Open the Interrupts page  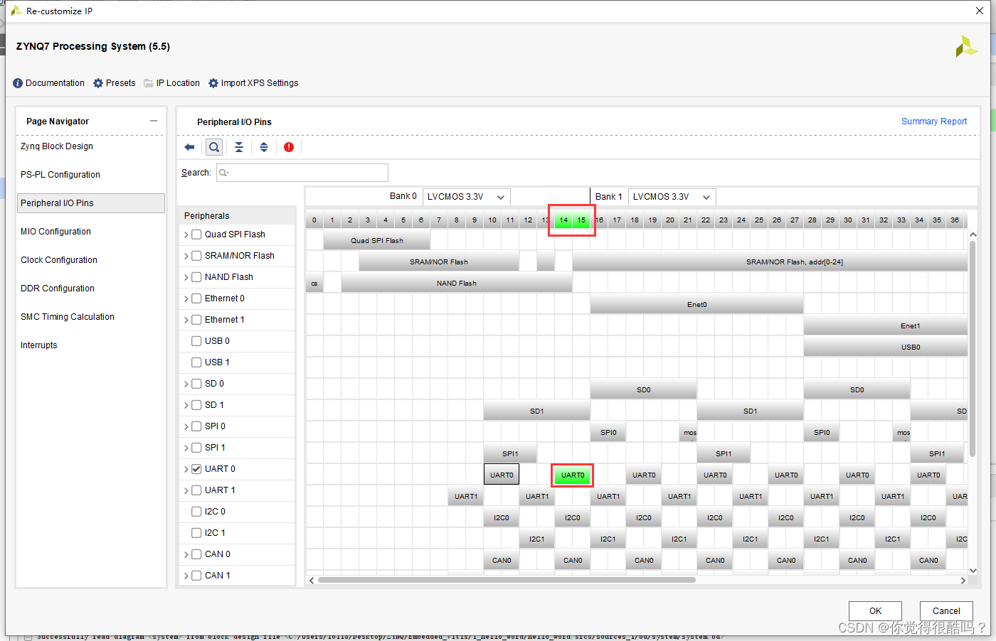click(39, 345)
